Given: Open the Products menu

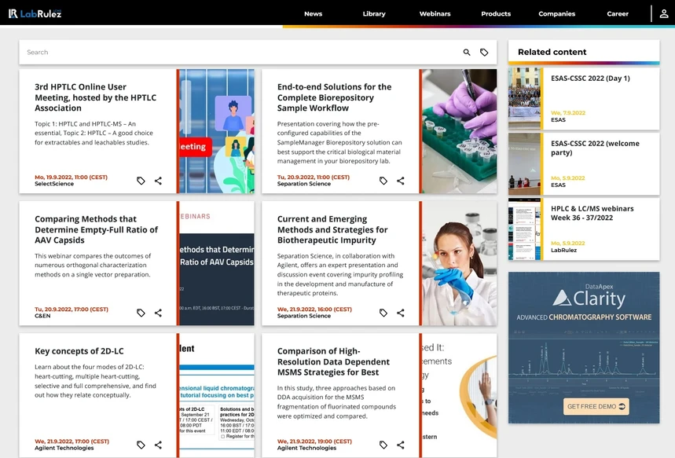Looking at the screenshot, I should [x=496, y=14].
